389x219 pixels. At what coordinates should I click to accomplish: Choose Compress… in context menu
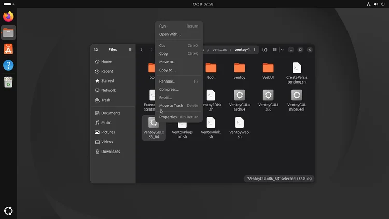coord(178,89)
